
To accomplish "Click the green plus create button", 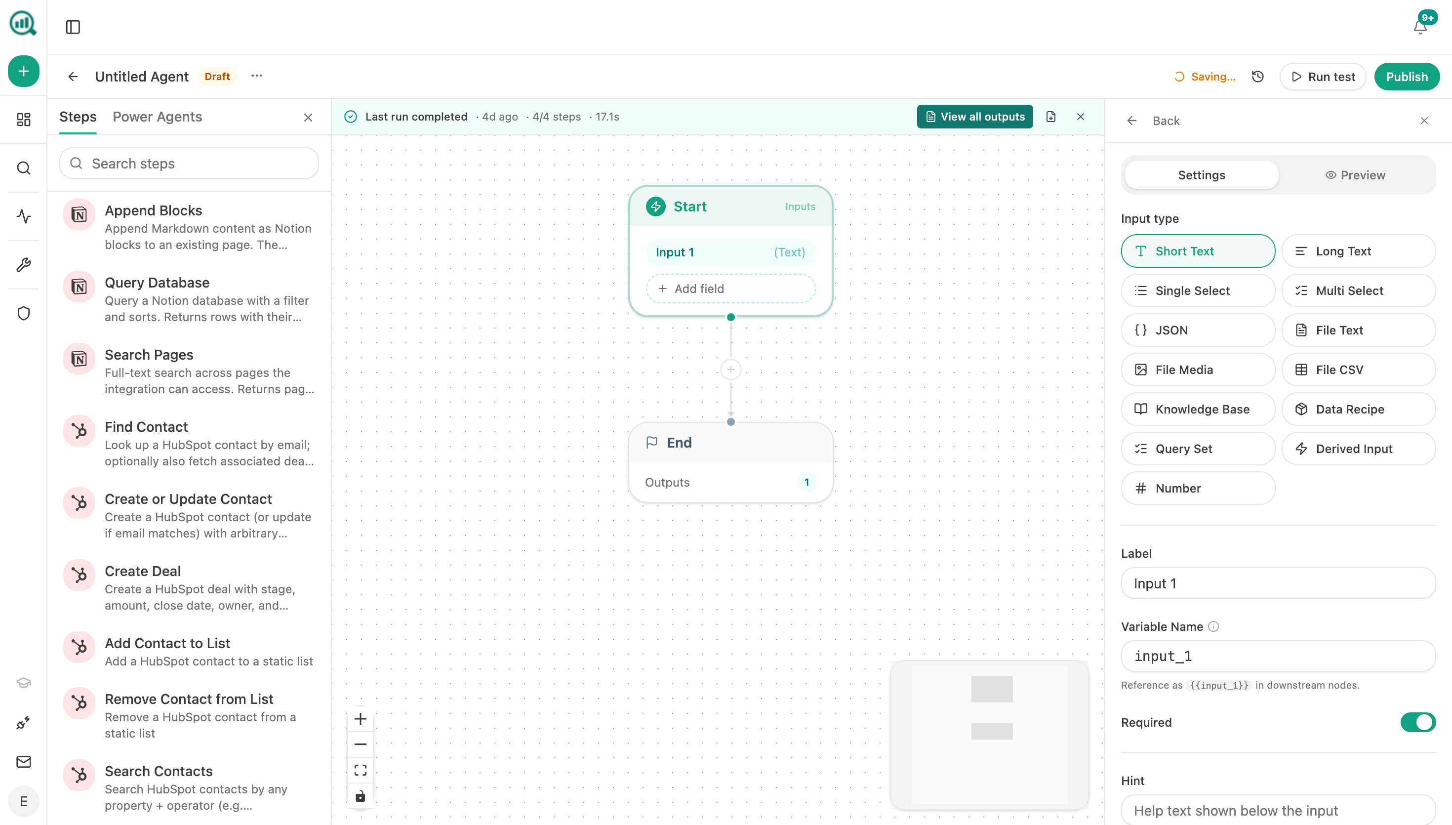I will [23, 72].
